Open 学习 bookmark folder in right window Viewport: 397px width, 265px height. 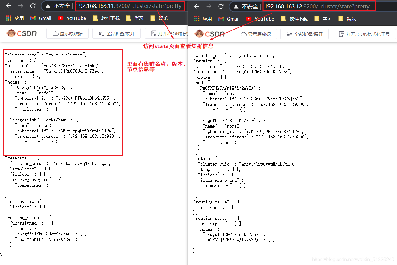click(323, 19)
